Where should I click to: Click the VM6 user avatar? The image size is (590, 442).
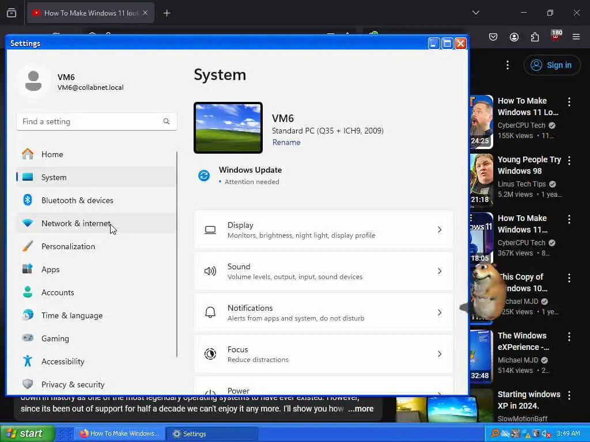coord(33,81)
